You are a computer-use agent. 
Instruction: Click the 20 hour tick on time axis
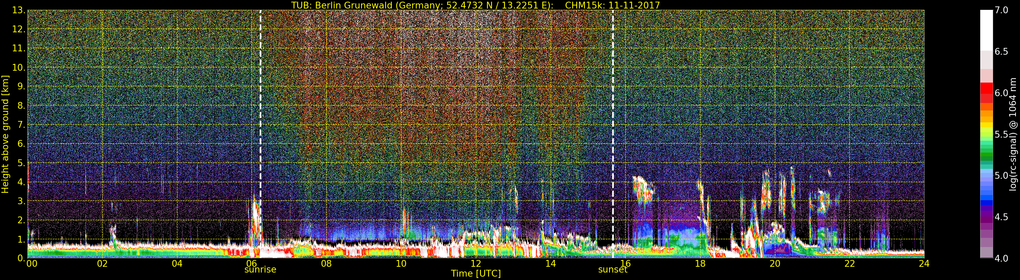point(775,264)
